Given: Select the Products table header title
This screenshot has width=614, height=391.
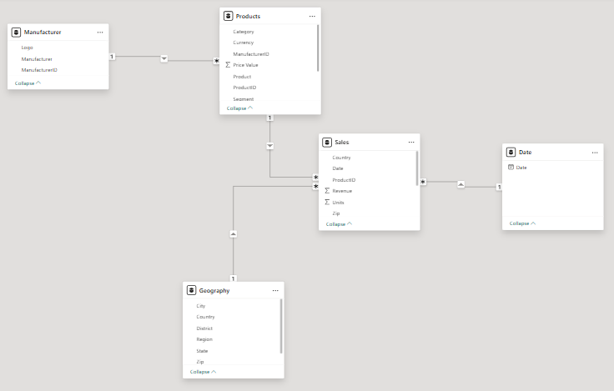Looking at the screenshot, I should point(248,16).
